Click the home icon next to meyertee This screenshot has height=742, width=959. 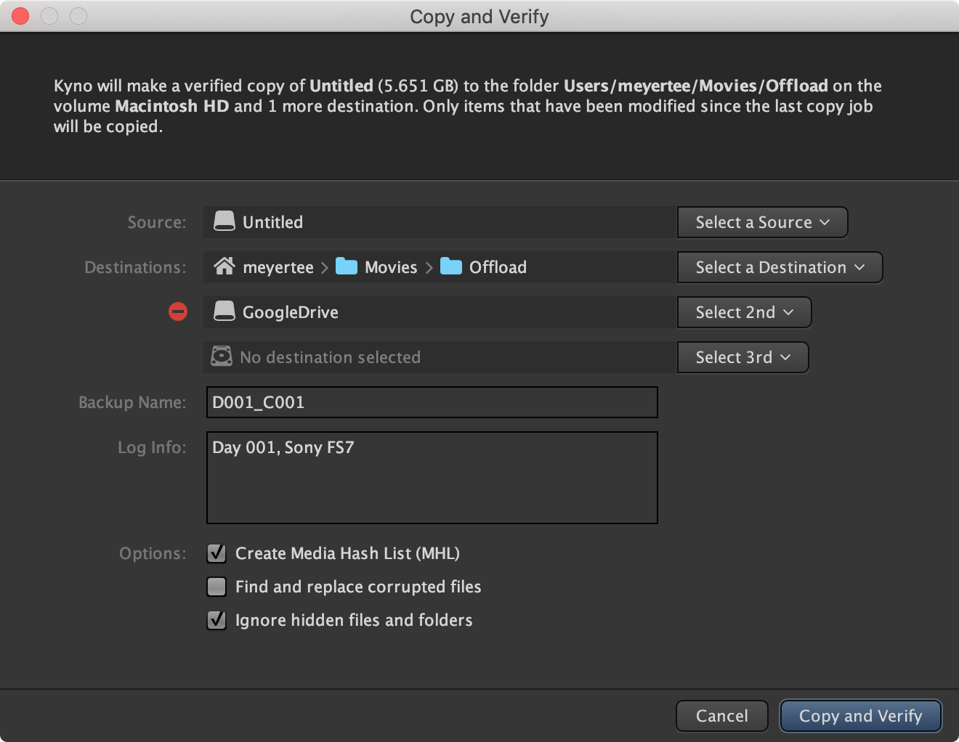(x=224, y=266)
